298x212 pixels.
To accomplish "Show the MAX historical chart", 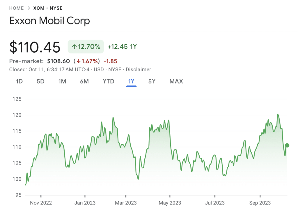I will pyautogui.click(x=176, y=81).
